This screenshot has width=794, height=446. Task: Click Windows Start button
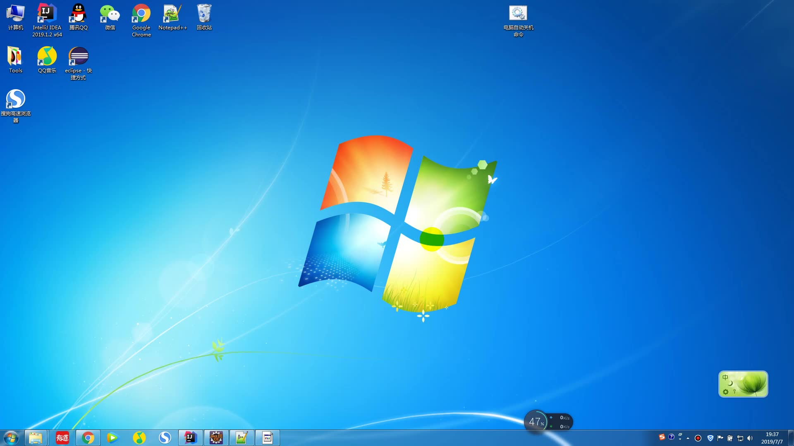pyautogui.click(x=10, y=437)
